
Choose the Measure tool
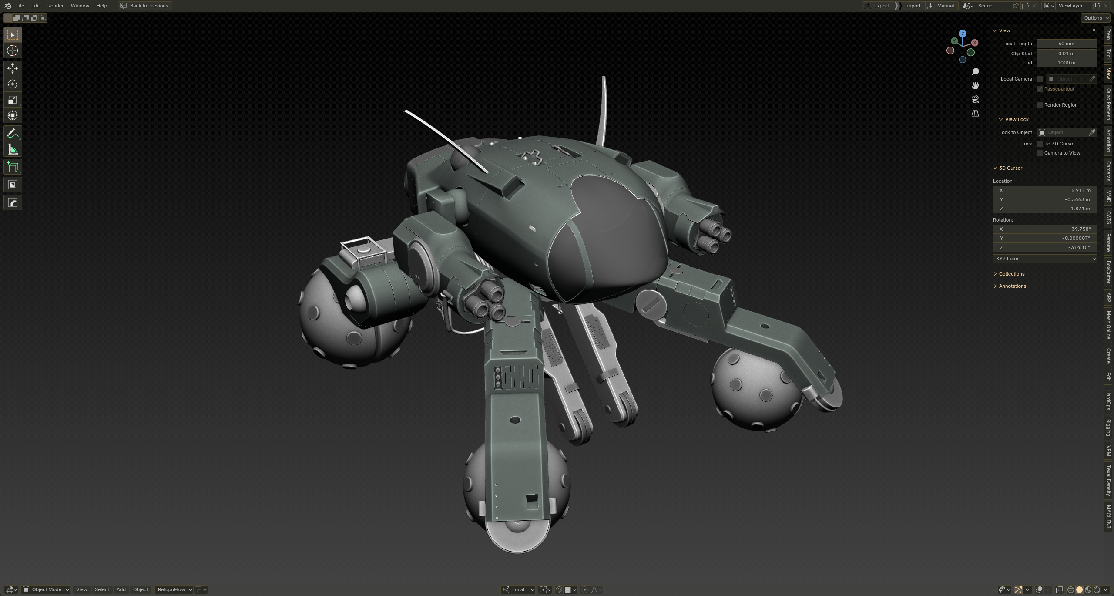(x=13, y=150)
